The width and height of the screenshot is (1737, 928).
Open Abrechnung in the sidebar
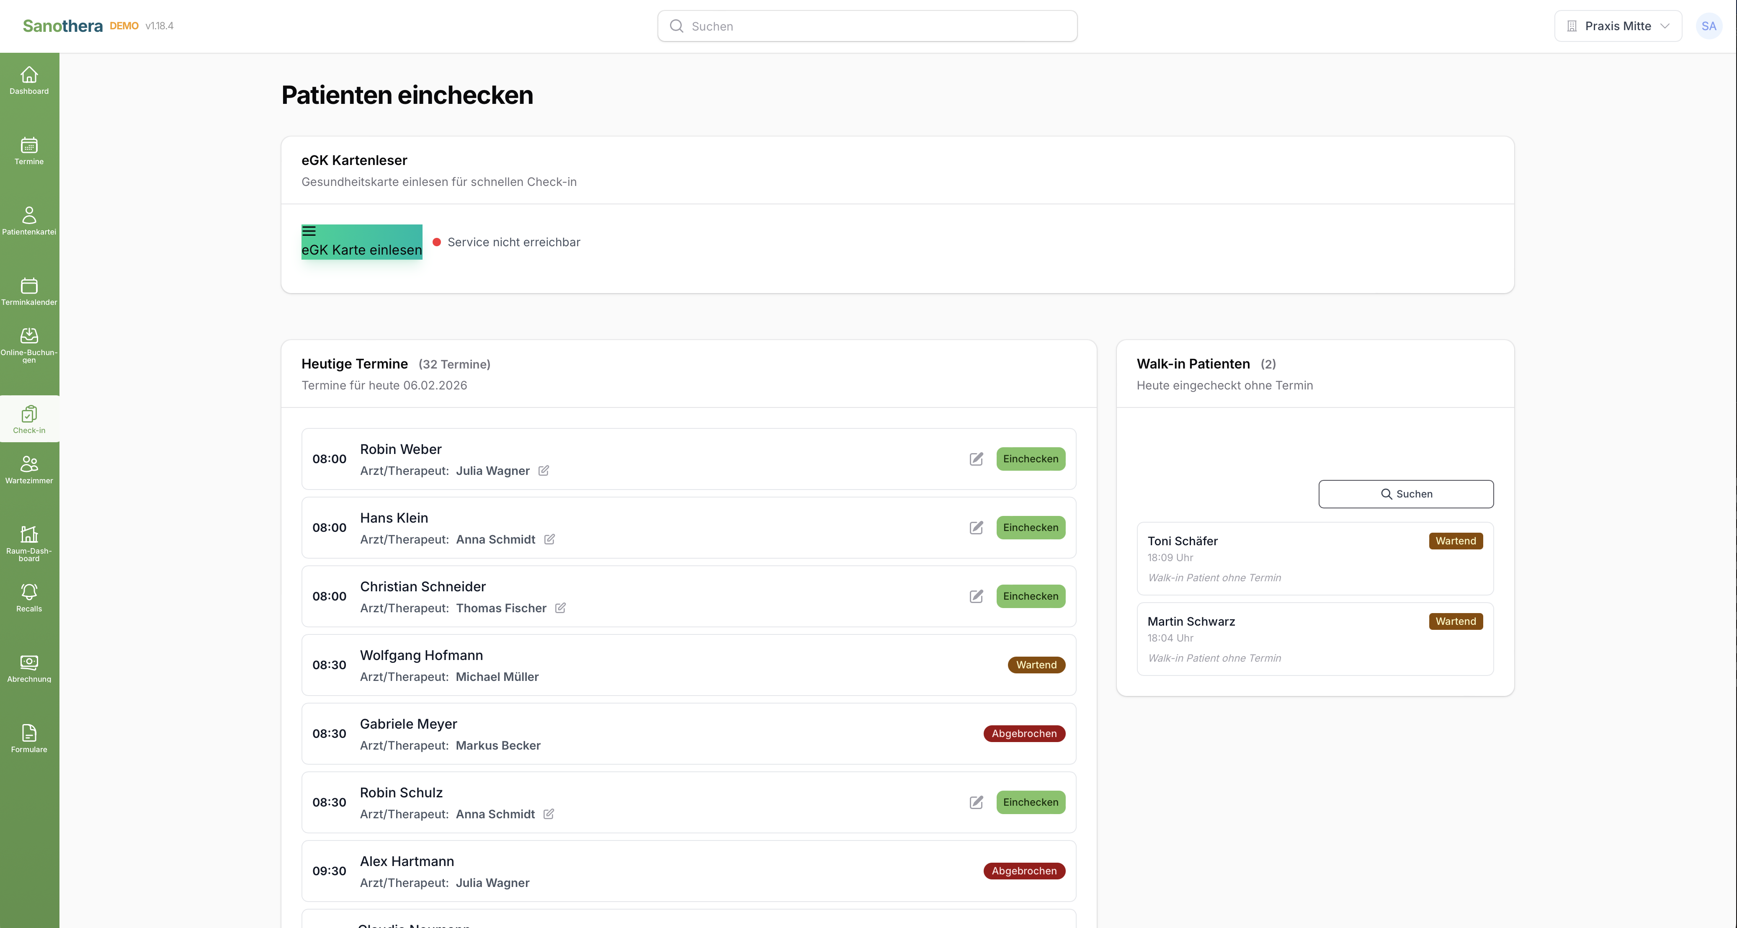pos(29,668)
